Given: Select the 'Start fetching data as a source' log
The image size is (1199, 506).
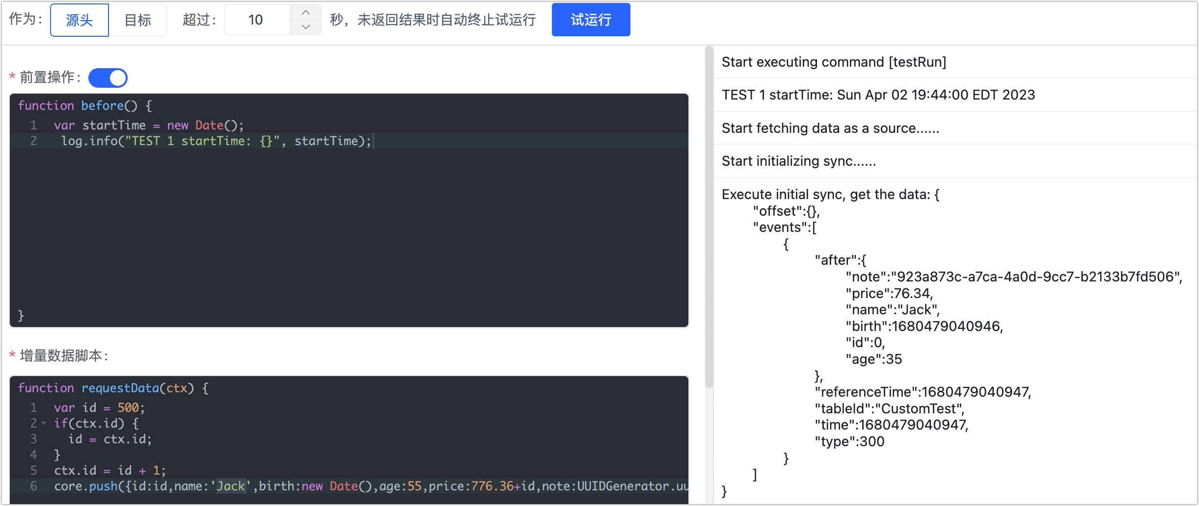Looking at the screenshot, I should point(830,128).
